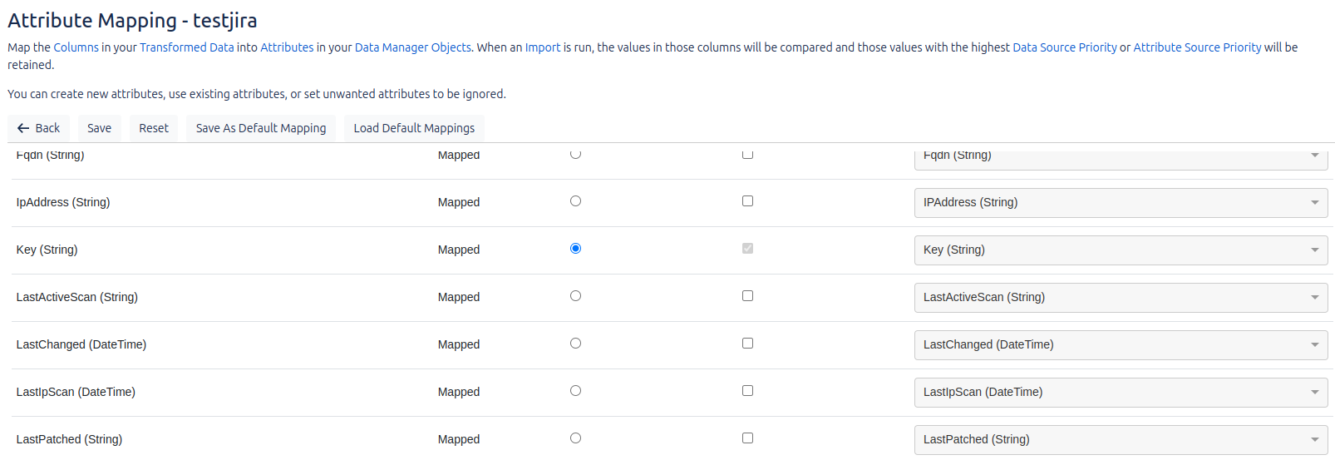Save the attribute mapping

click(99, 128)
